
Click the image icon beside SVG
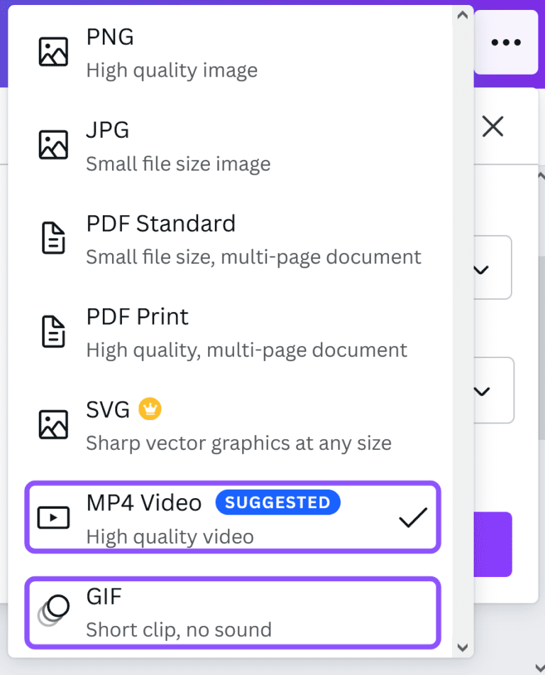[x=53, y=424]
